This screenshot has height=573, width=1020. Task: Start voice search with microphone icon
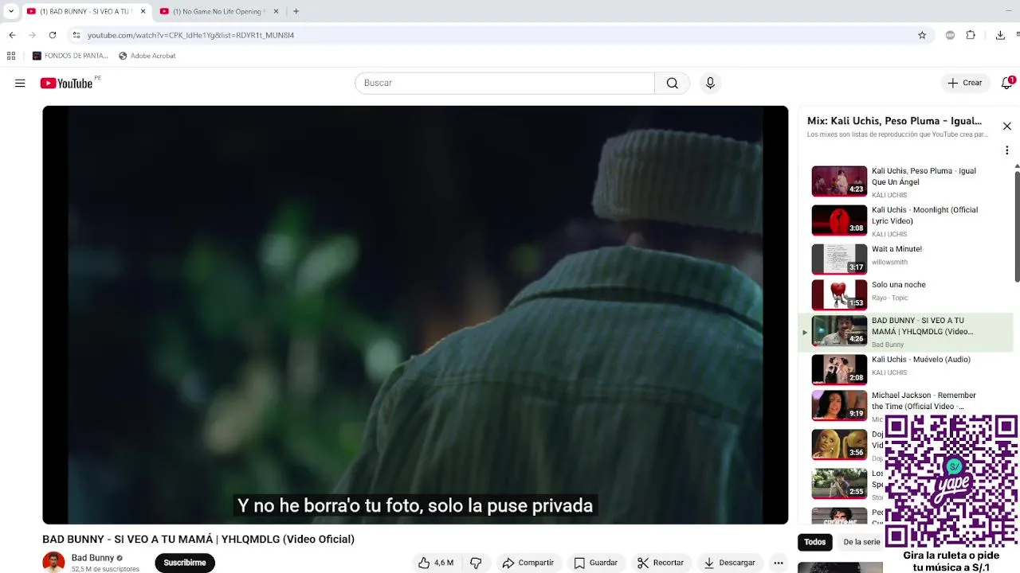click(x=710, y=83)
